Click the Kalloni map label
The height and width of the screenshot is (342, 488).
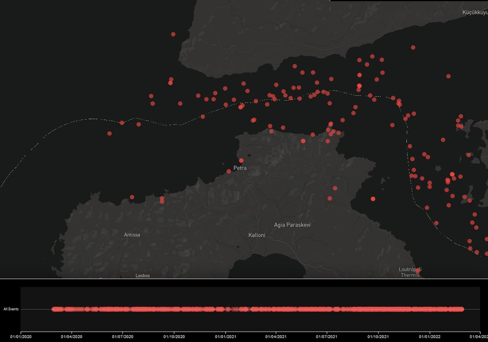(x=257, y=235)
